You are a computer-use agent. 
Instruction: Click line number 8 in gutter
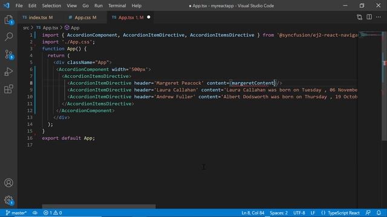[31, 83]
